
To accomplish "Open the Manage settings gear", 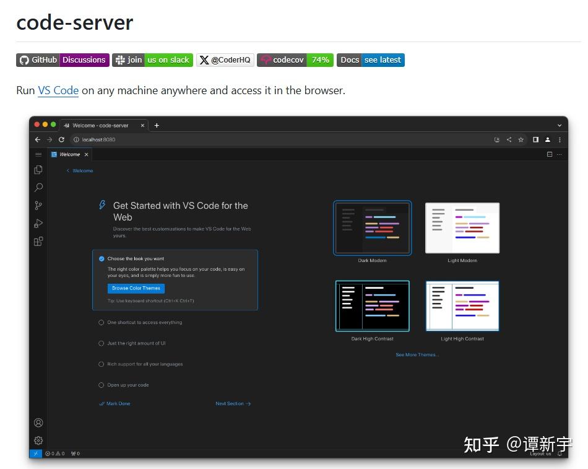I will click(38, 441).
